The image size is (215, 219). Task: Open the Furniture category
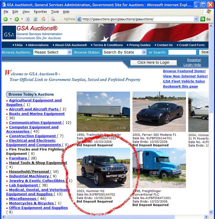18,158
